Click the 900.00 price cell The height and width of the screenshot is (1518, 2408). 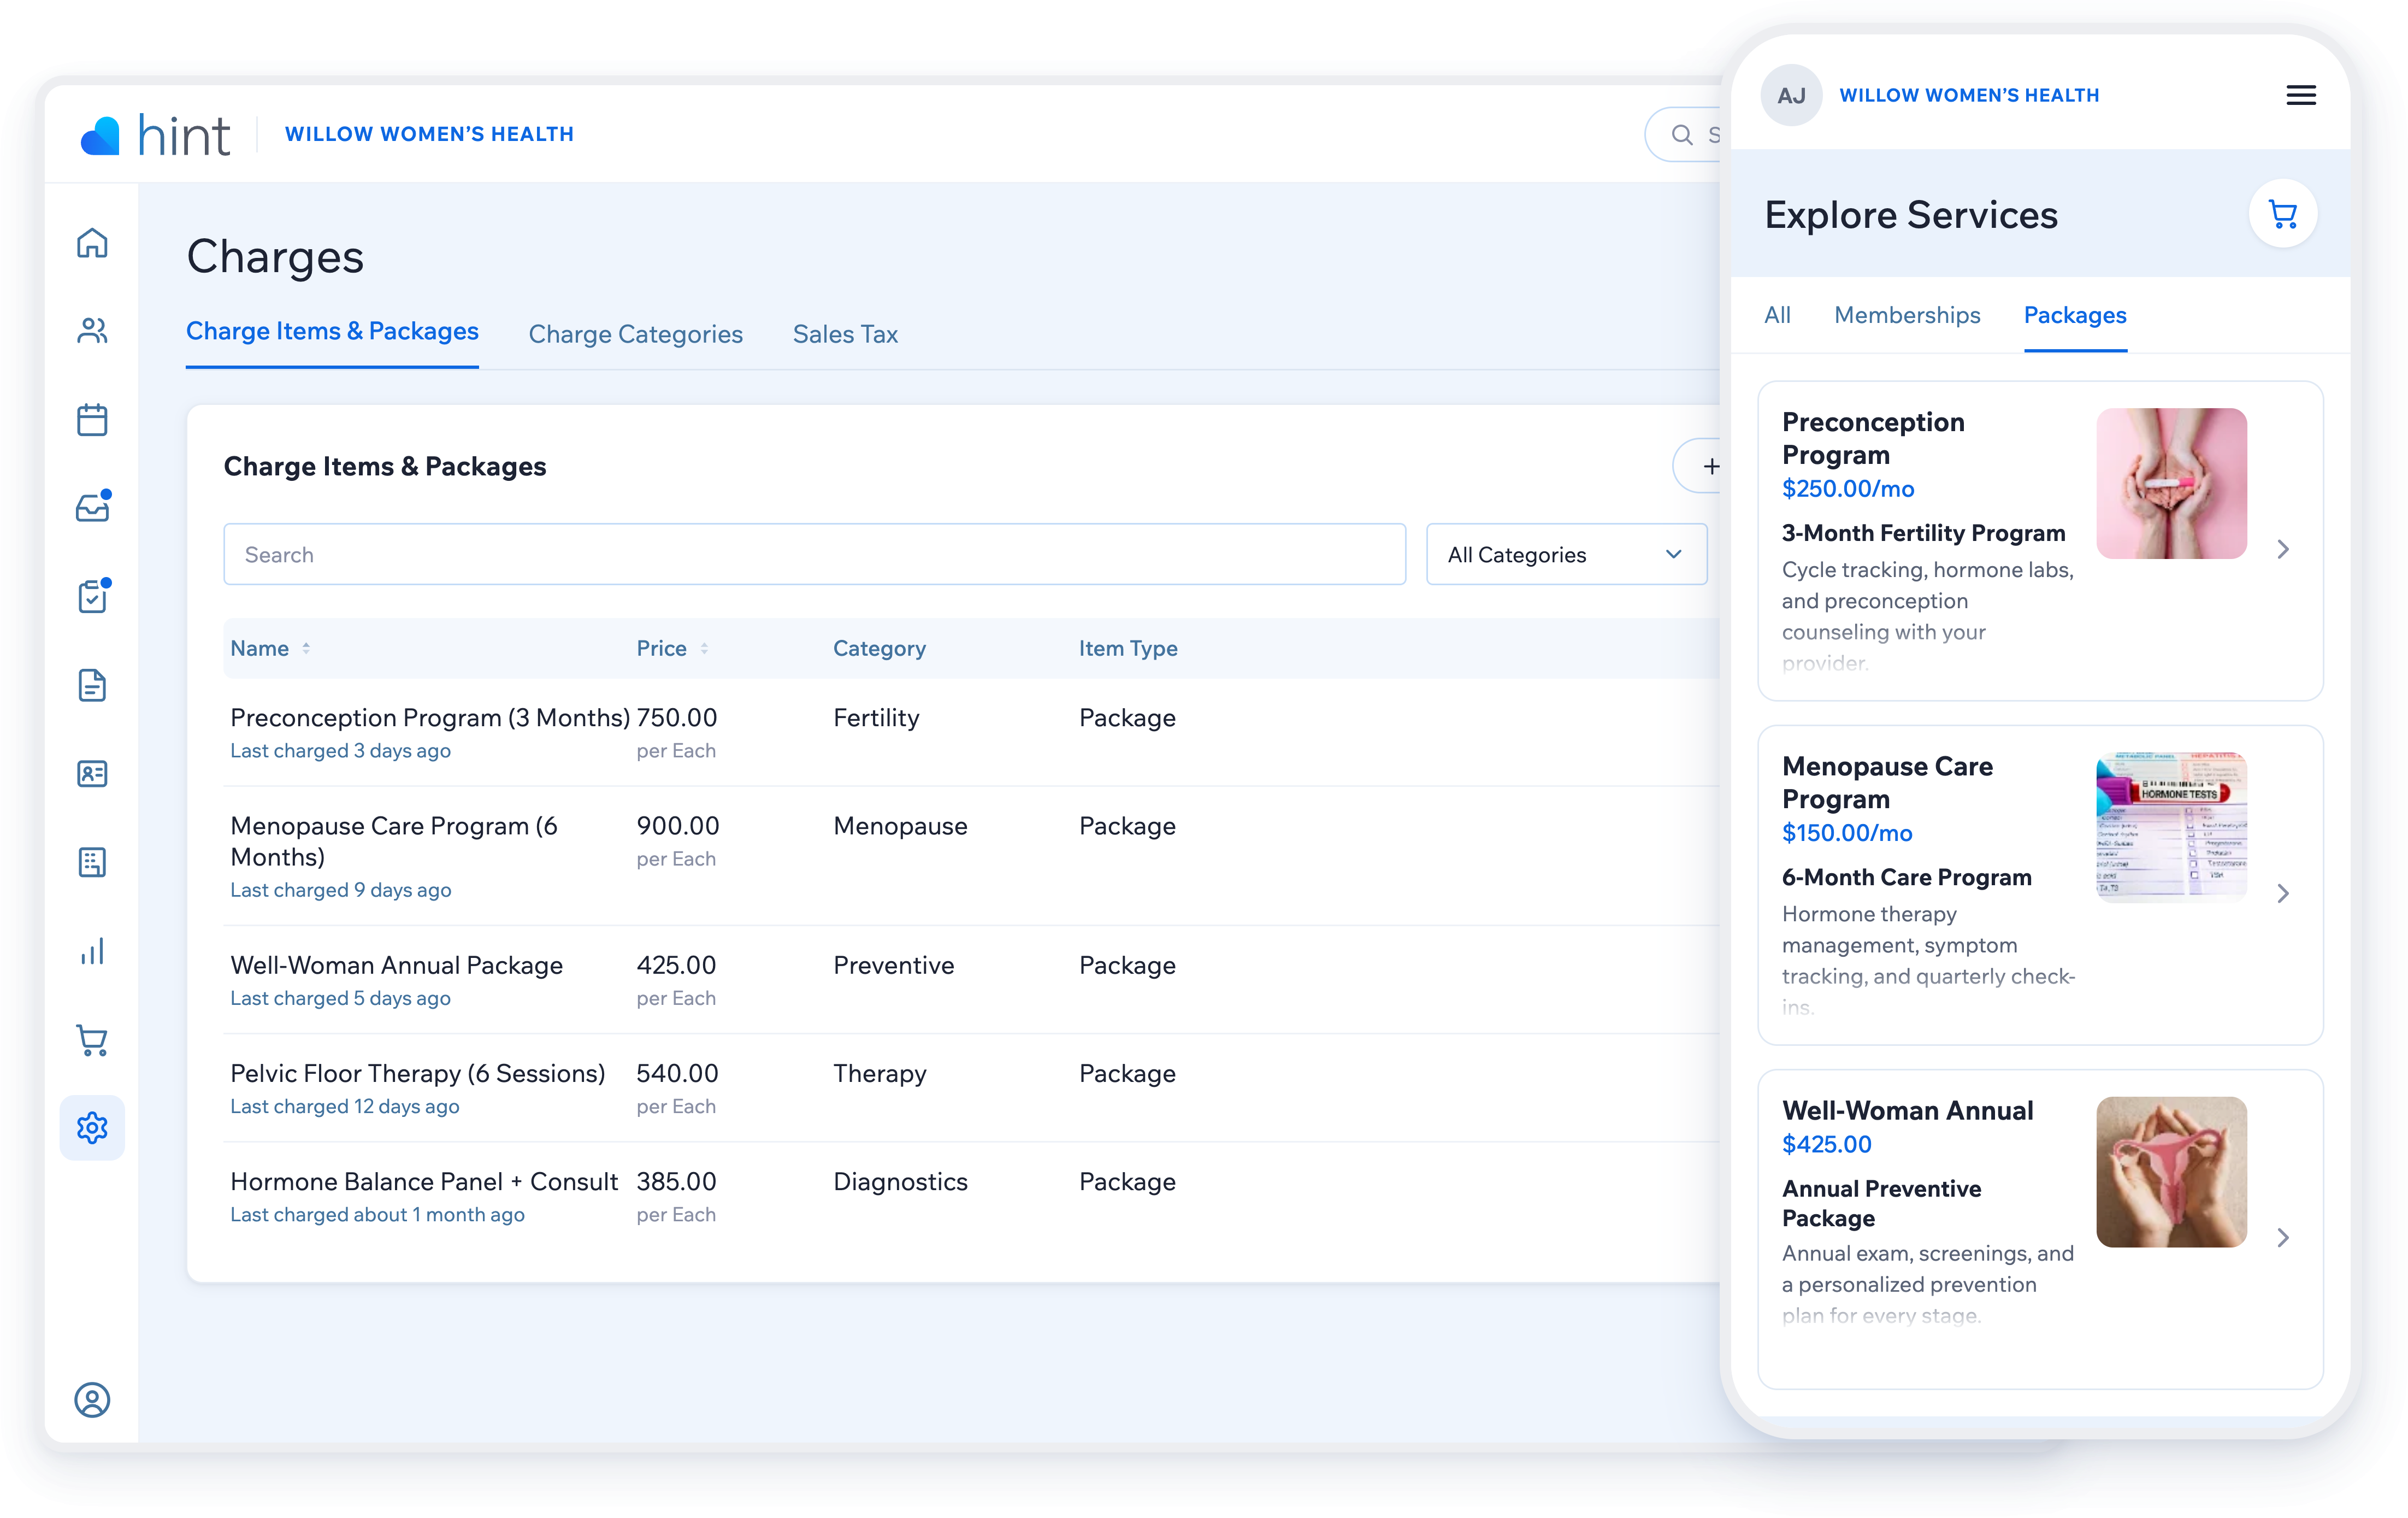coord(677,825)
